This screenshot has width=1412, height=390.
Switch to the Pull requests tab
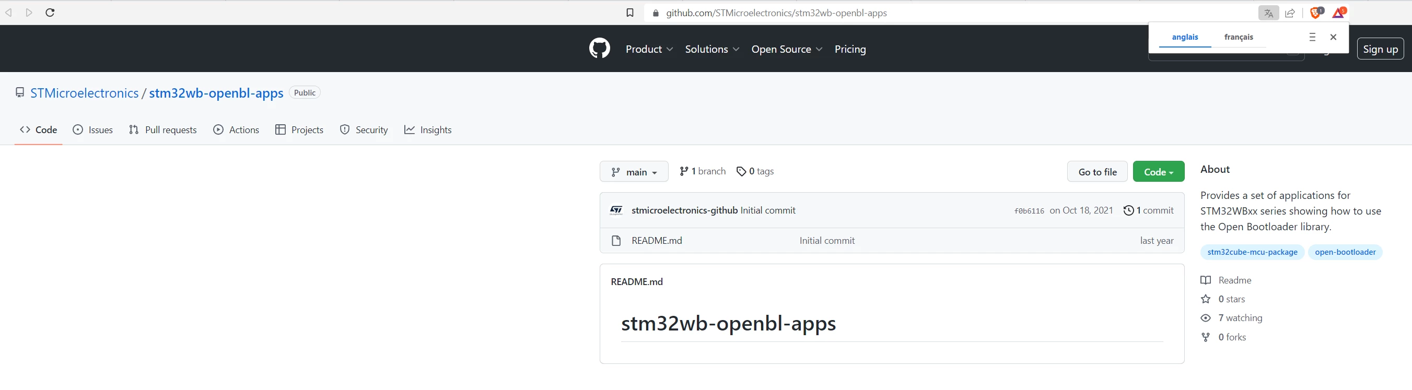click(x=163, y=130)
